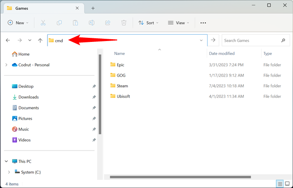Viewport: 293px width, 188px height.
Task: Open the Sort options dropdown
Action: (x=148, y=23)
